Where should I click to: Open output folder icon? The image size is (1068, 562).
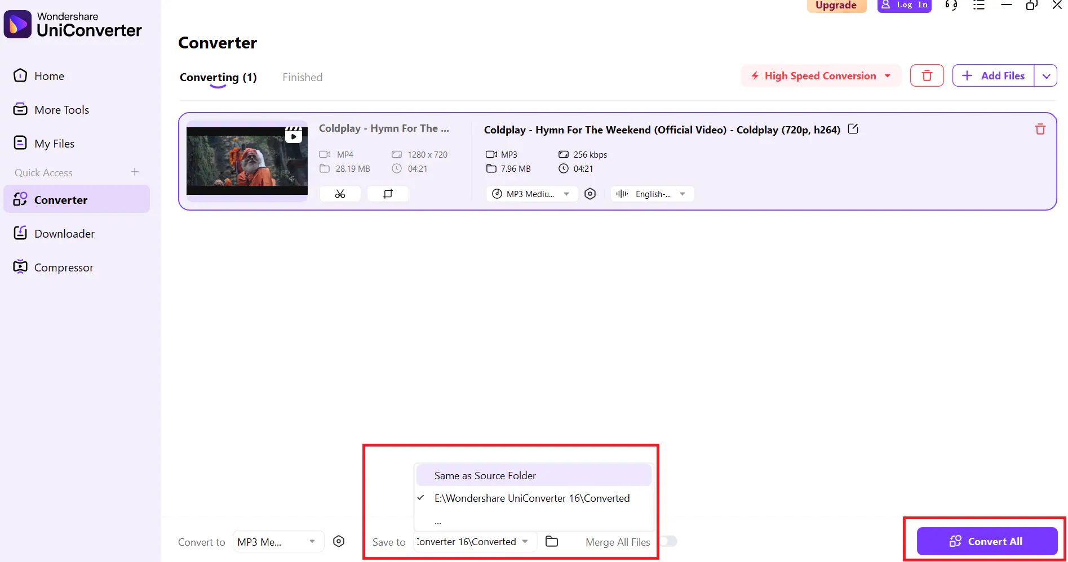point(552,541)
